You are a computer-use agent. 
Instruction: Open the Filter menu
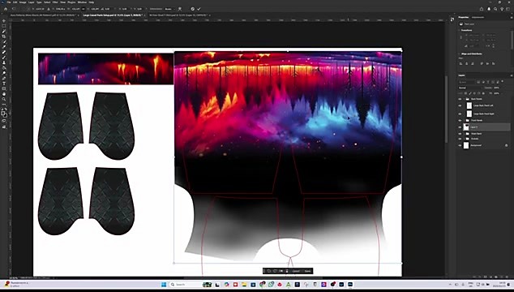coord(55,2)
